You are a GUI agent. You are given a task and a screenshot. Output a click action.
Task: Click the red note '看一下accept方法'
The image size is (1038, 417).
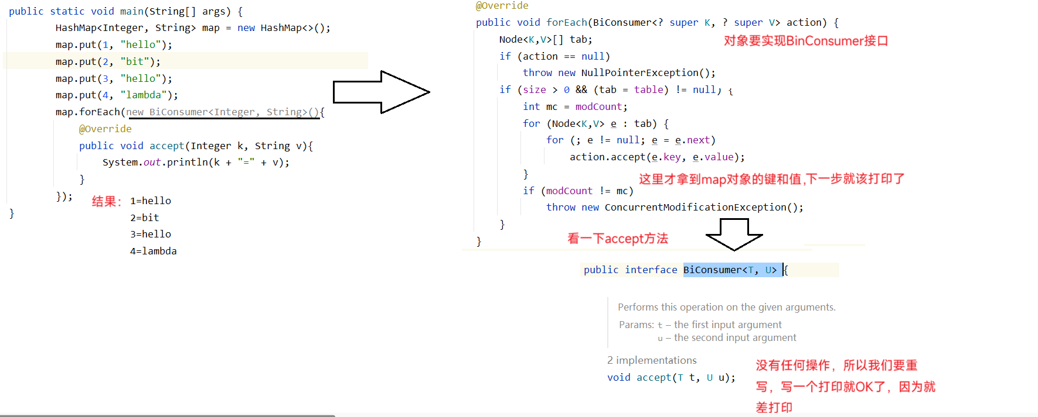pos(618,239)
